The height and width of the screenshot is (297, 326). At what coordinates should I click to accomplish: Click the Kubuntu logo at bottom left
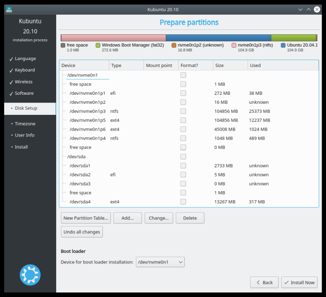[x=30, y=275]
